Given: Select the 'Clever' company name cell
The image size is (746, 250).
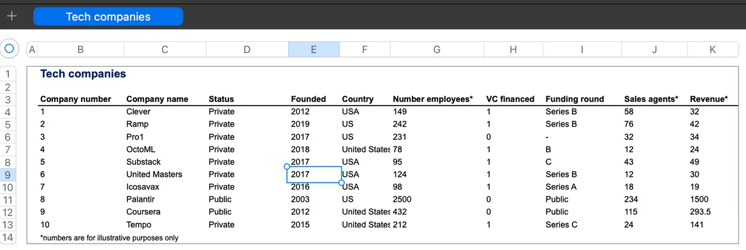Looking at the screenshot, I should [138, 112].
